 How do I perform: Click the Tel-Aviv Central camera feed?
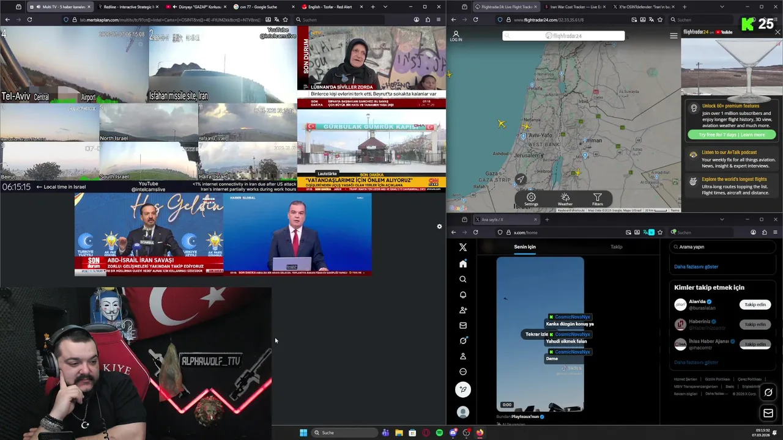[74, 65]
